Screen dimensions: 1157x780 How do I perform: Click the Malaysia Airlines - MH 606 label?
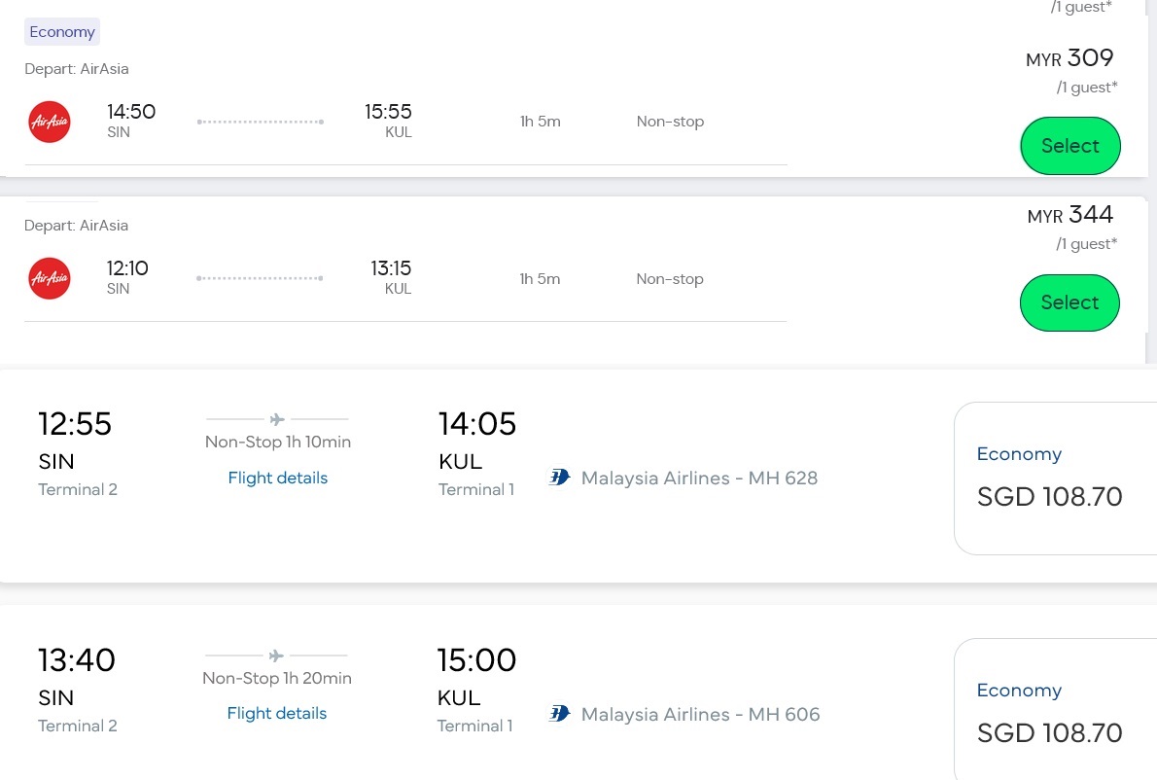700,714
